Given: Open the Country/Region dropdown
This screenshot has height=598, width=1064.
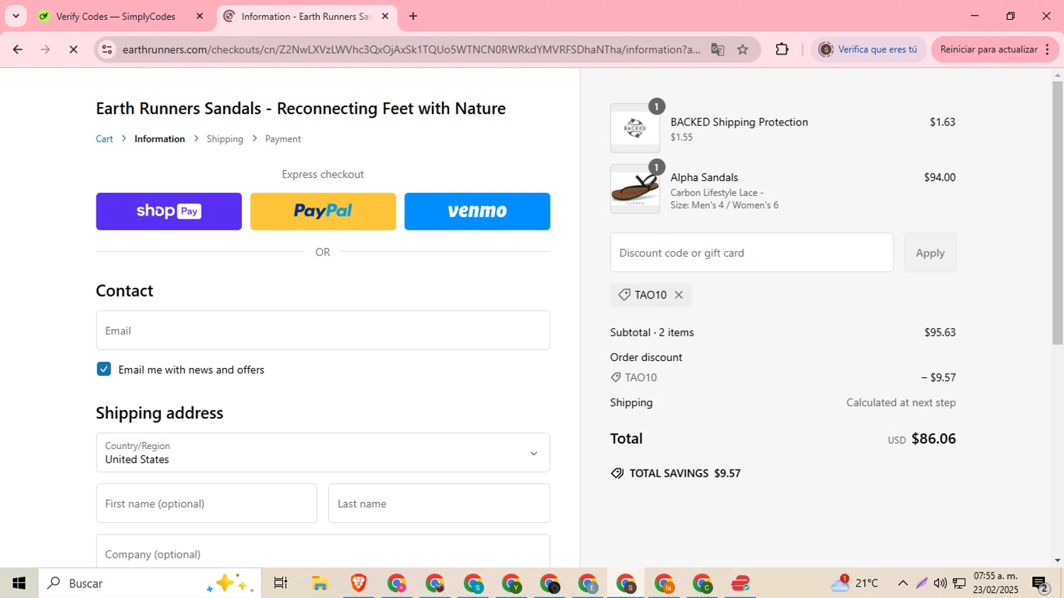Looking at the screenshot, I should tap(323, 453).
